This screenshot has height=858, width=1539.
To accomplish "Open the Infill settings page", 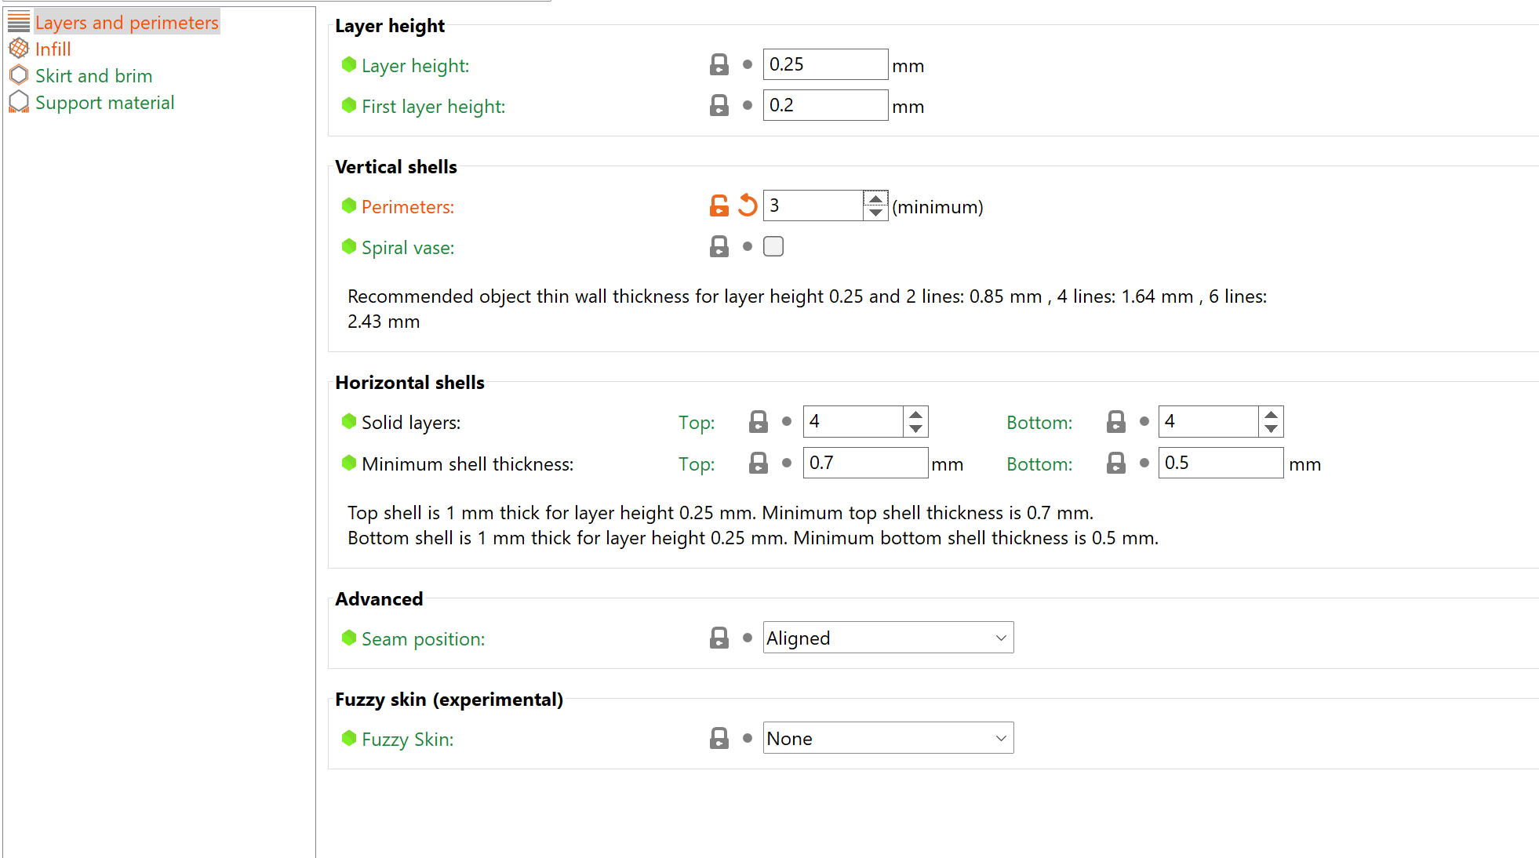I will pyautogui.click(x=53, y=49).
